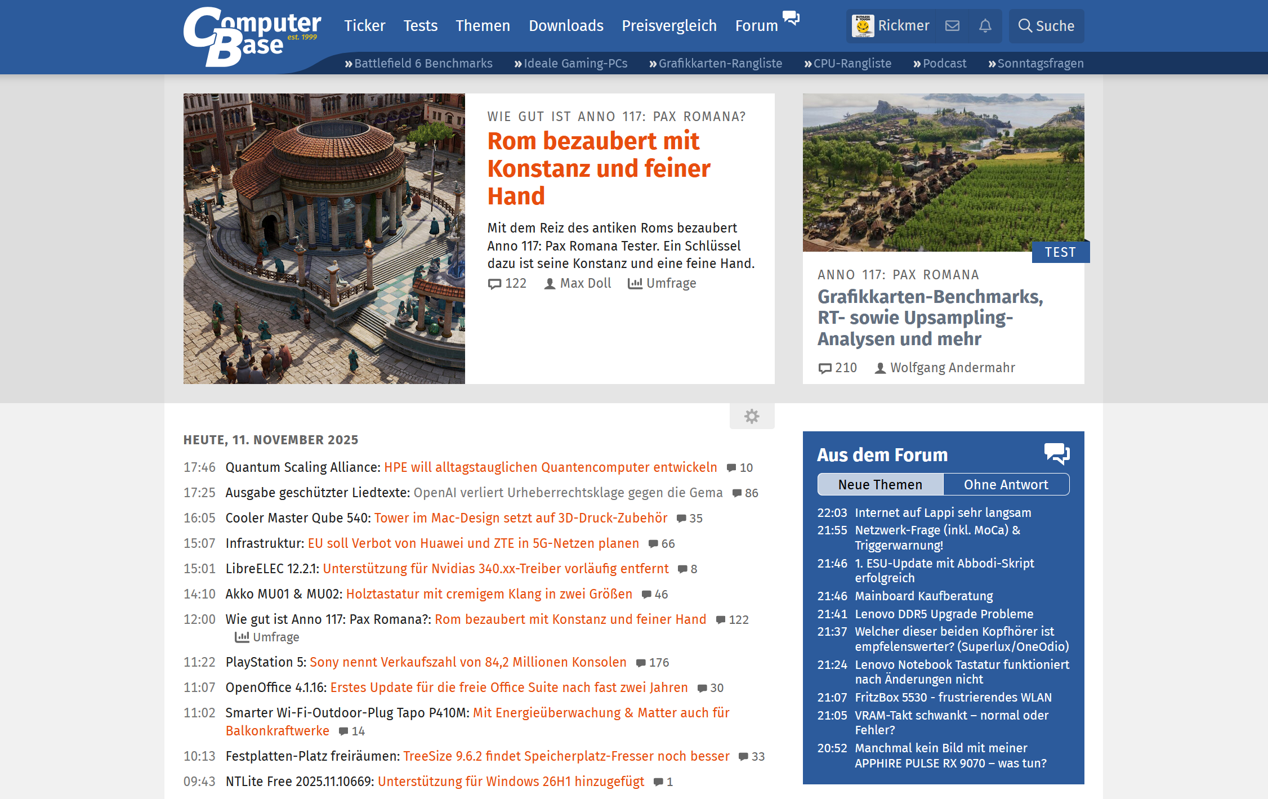This screenshot has width=1268, height=799.
Task: Open the 30 comments on OpenOffice 4.1.16 news
Action: (x=711, y=688)
